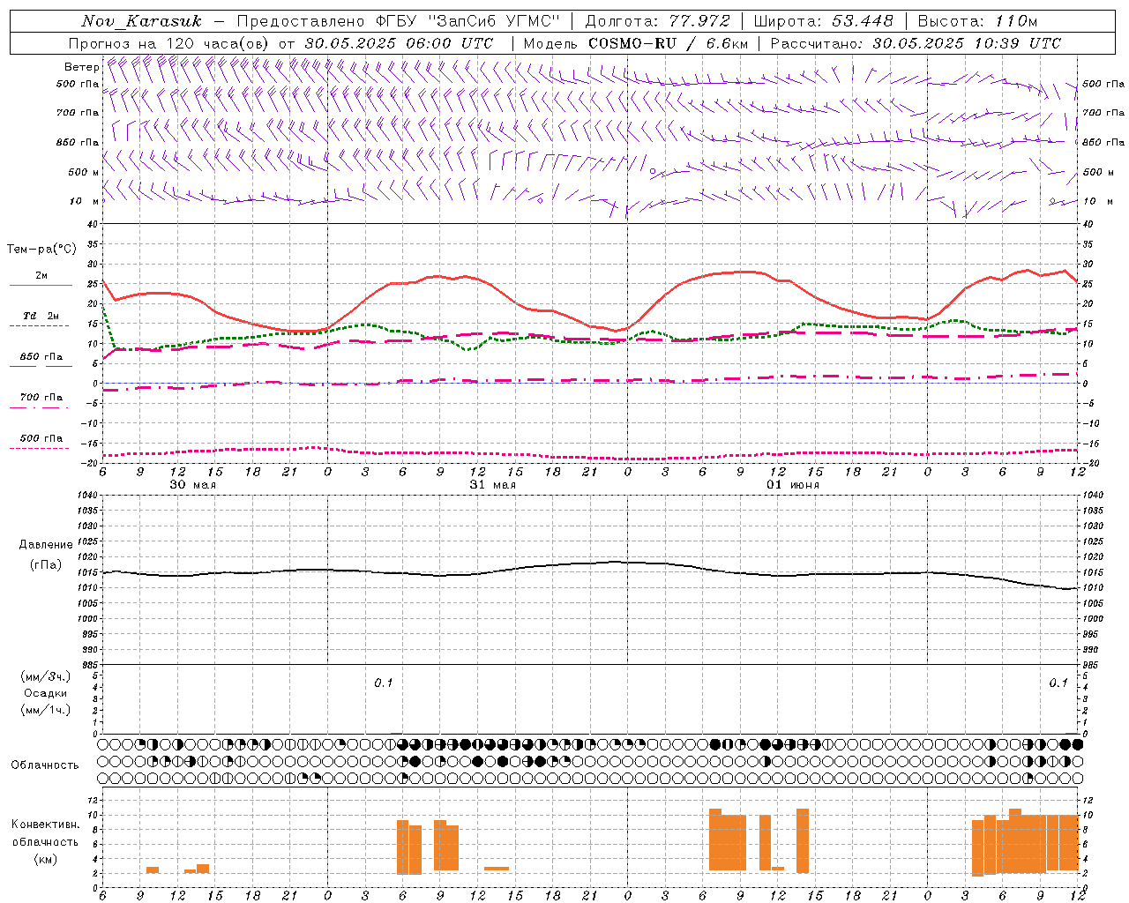
Task: Click the 850 гПа temperature legend label
Action: click(41, 357)
